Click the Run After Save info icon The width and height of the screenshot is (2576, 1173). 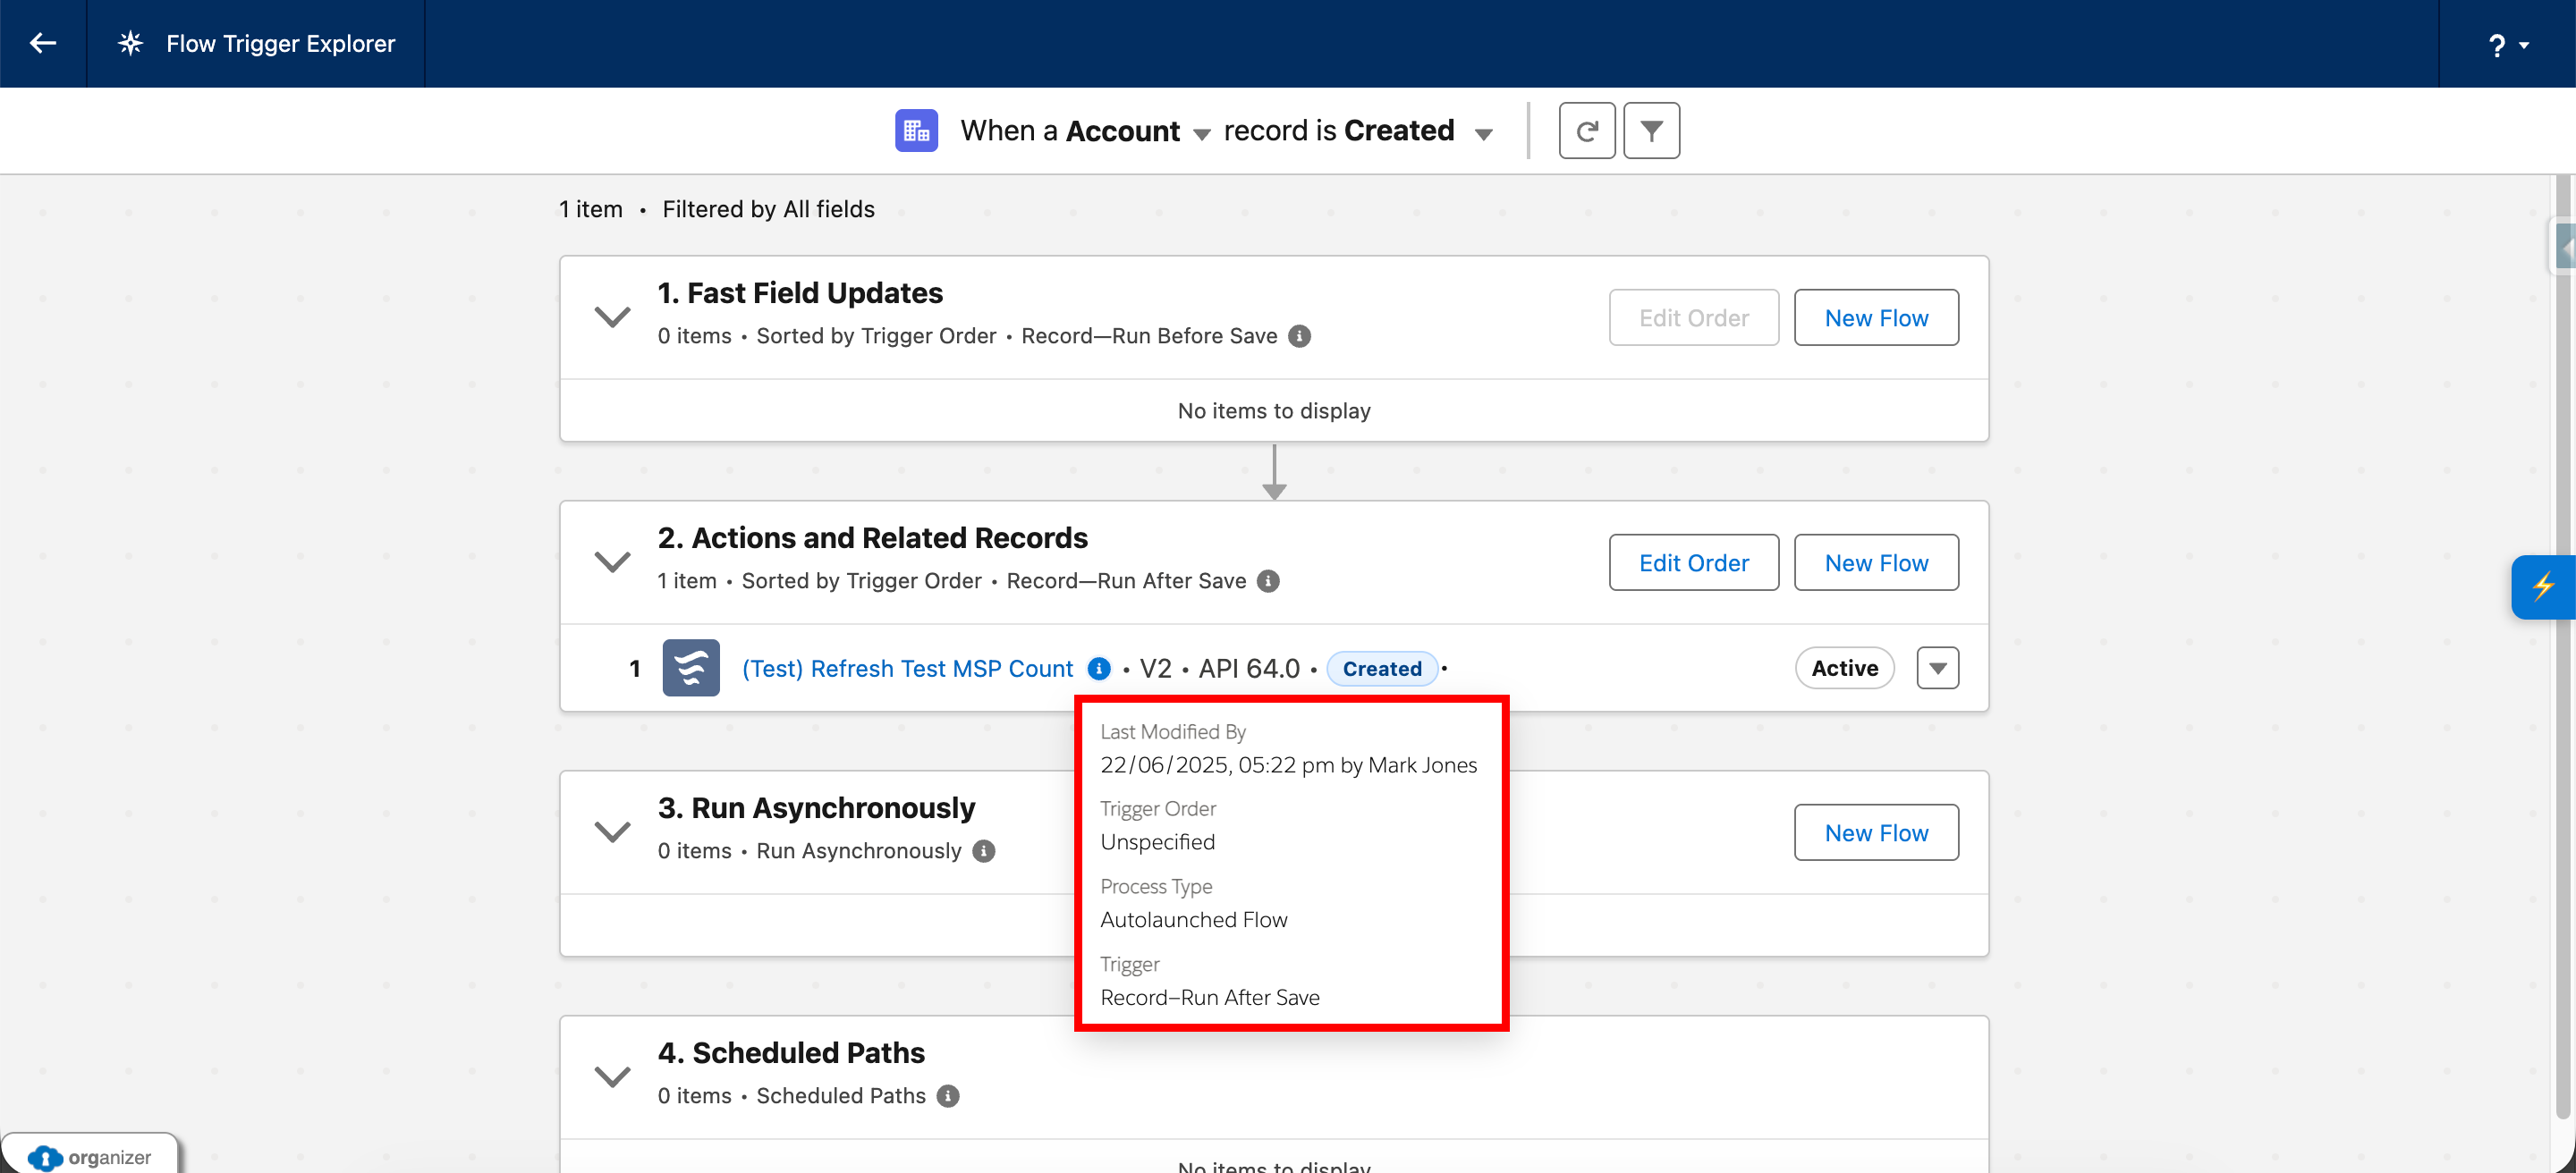click(x=1268, y=581)
